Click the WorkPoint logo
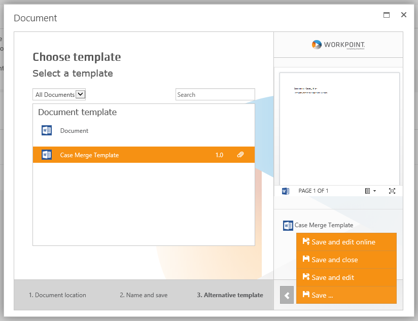The height and width of the screenshot is (321, 418). [338, 45]
